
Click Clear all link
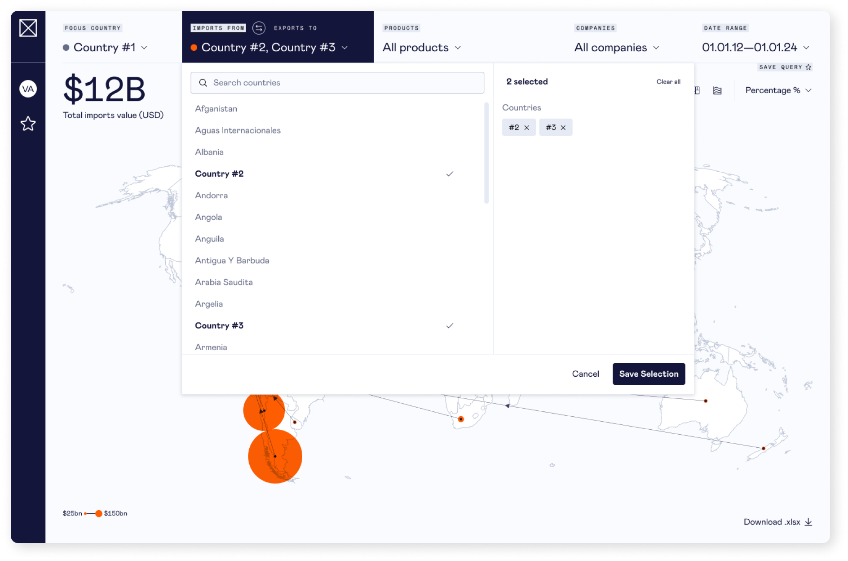668,82
